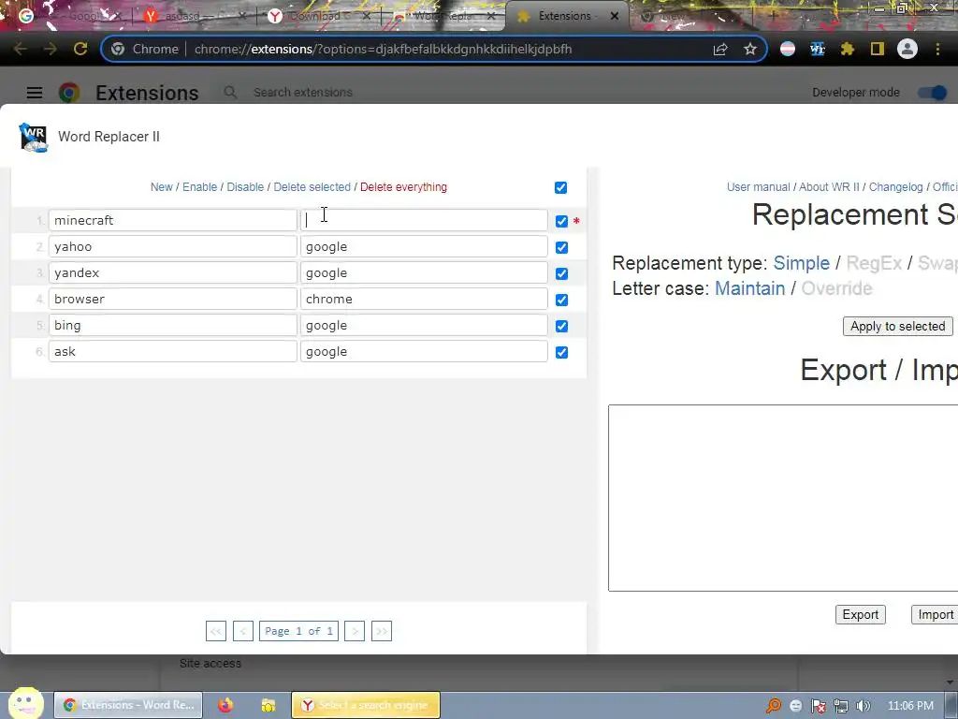Toggle the select-all checkbox next to Delete everything
The image size is (958, 719).
561,187
